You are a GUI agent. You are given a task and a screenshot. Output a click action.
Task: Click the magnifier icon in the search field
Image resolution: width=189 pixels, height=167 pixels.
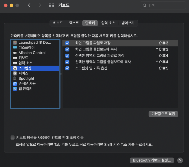[144, 5]
